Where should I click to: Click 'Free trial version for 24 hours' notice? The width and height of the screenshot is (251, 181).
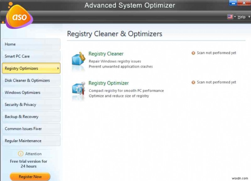point(29,164)
